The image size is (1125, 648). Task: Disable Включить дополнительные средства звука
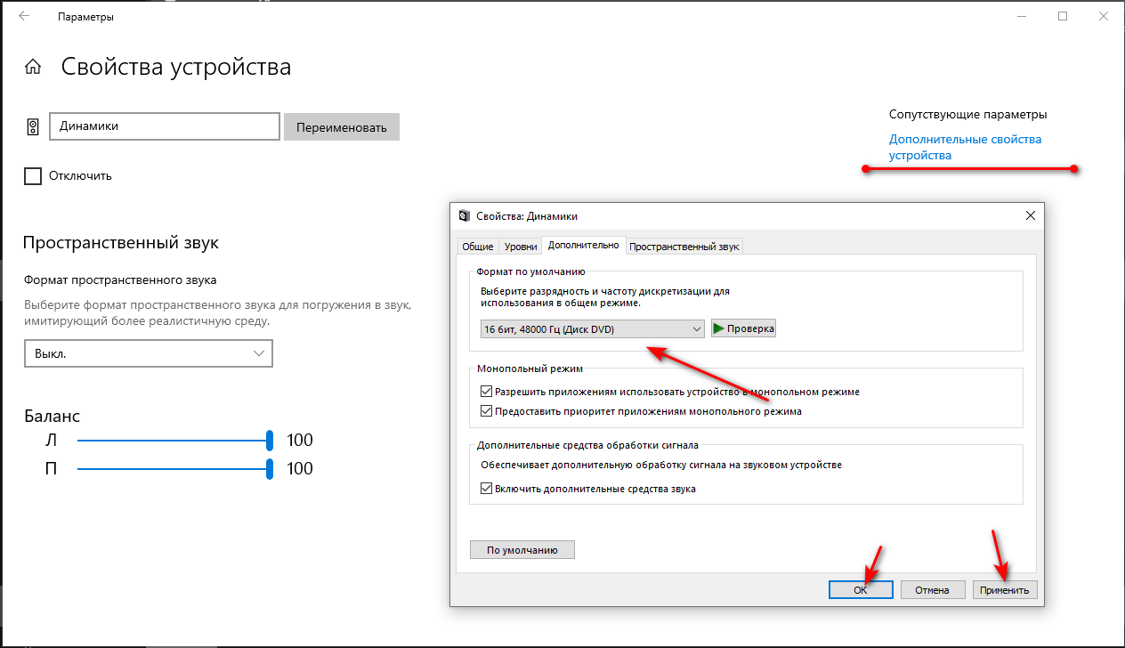(x=486, y=489)
